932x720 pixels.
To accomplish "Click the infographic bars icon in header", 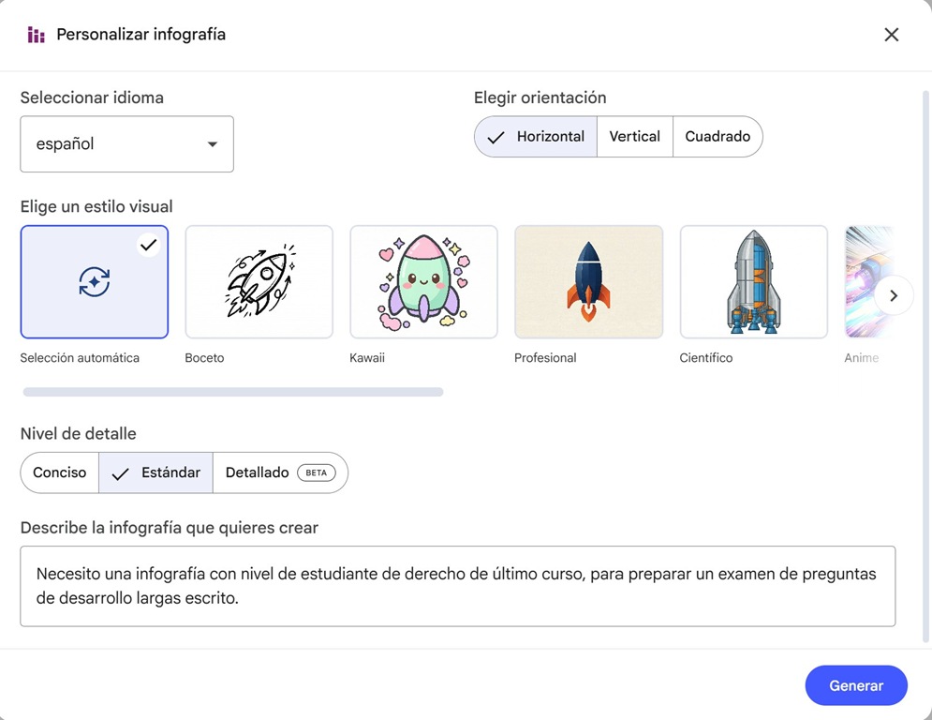I will 37,35.
